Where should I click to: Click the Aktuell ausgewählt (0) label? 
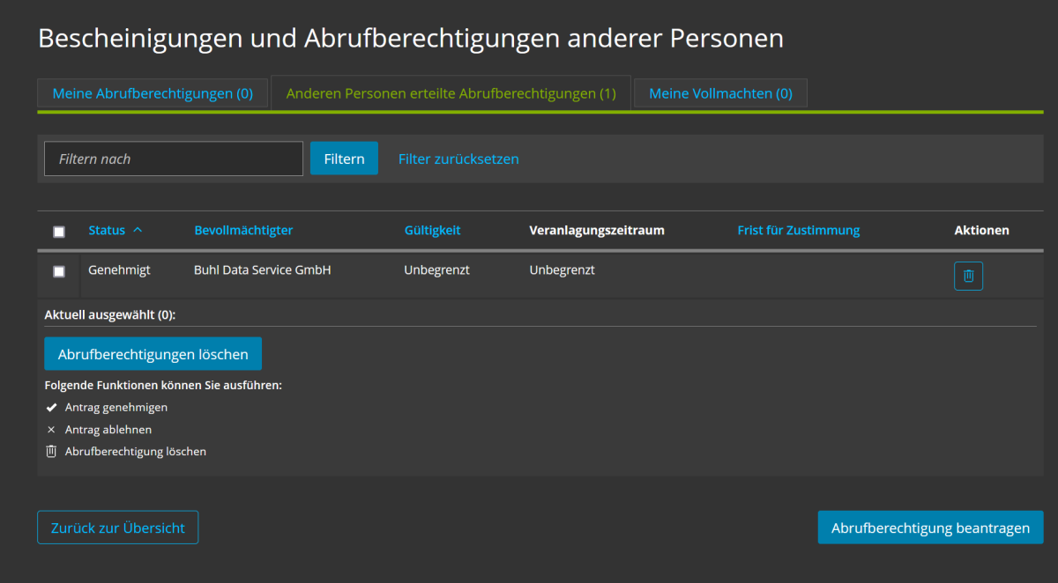click(110, 314)
